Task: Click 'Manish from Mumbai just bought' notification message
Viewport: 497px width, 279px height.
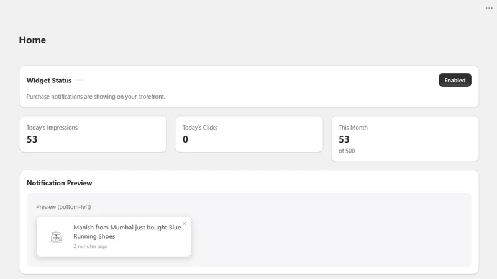Action: (x=127, y=231)
